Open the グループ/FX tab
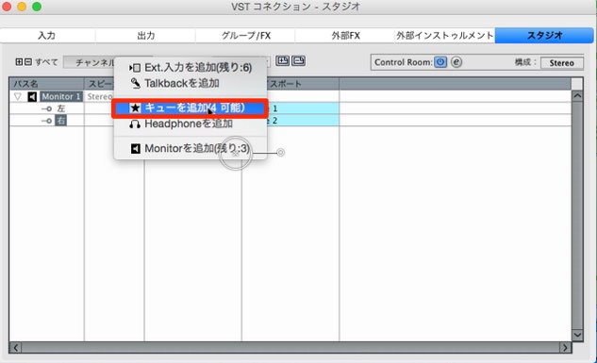This screenshot has width=597, height=363. (245, 36)
